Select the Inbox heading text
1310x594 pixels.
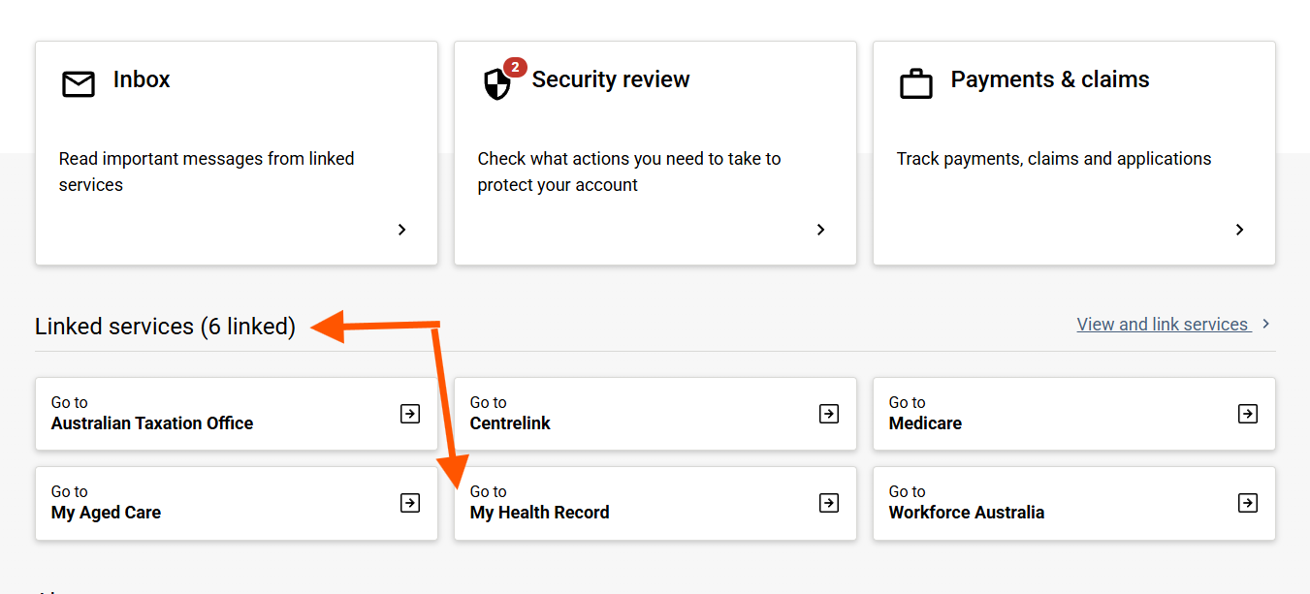[x=142, y=79]
